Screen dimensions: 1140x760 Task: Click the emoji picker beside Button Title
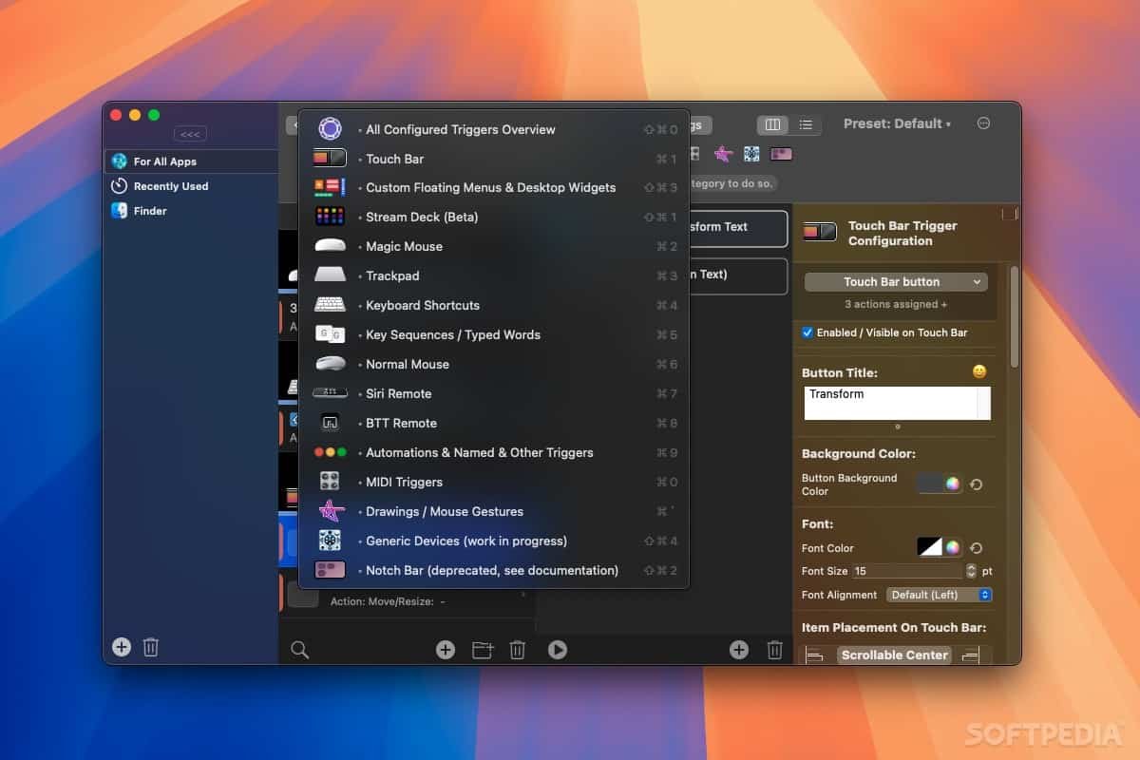coord(979,371)
